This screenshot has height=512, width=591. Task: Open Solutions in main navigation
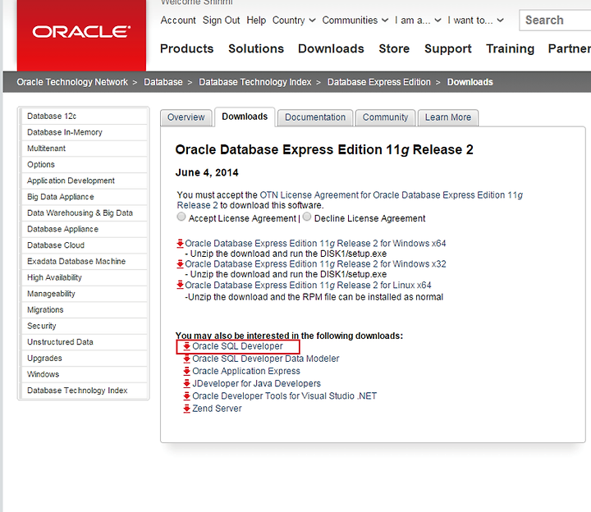coord(256,48)
